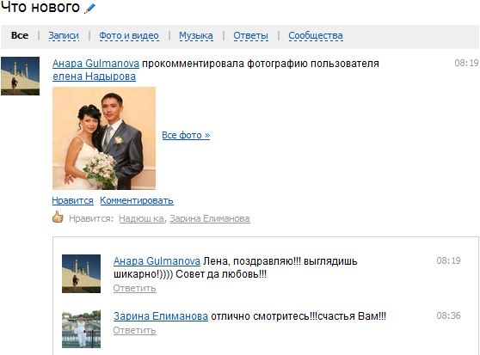Image resolution: width=480 pixels, height=355 pixels.
Task: Select the Ответы tab
Action: click(x=250, y=36)
